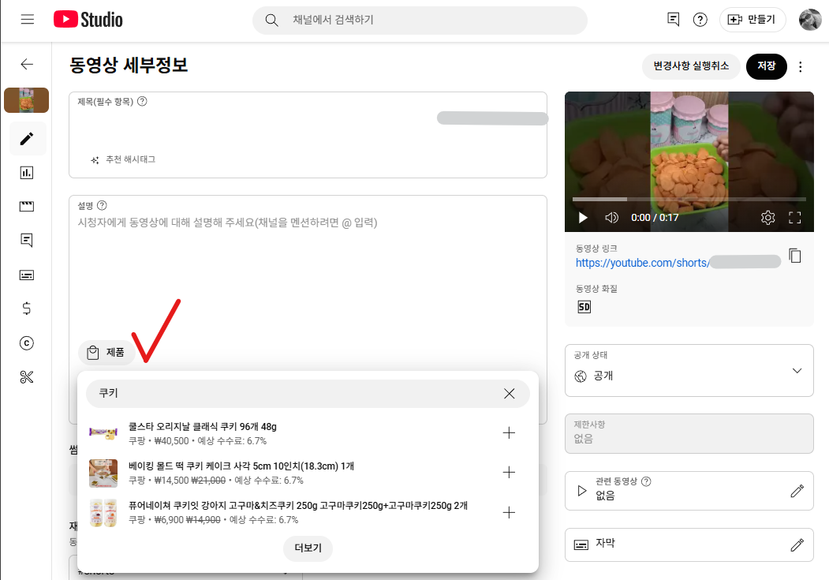Image resolution: width=829 pixels, height=580 pixels.
Task: Add the 쿨스타 오리지널 클래식 쿠키 product
Action: coord(509,433)
